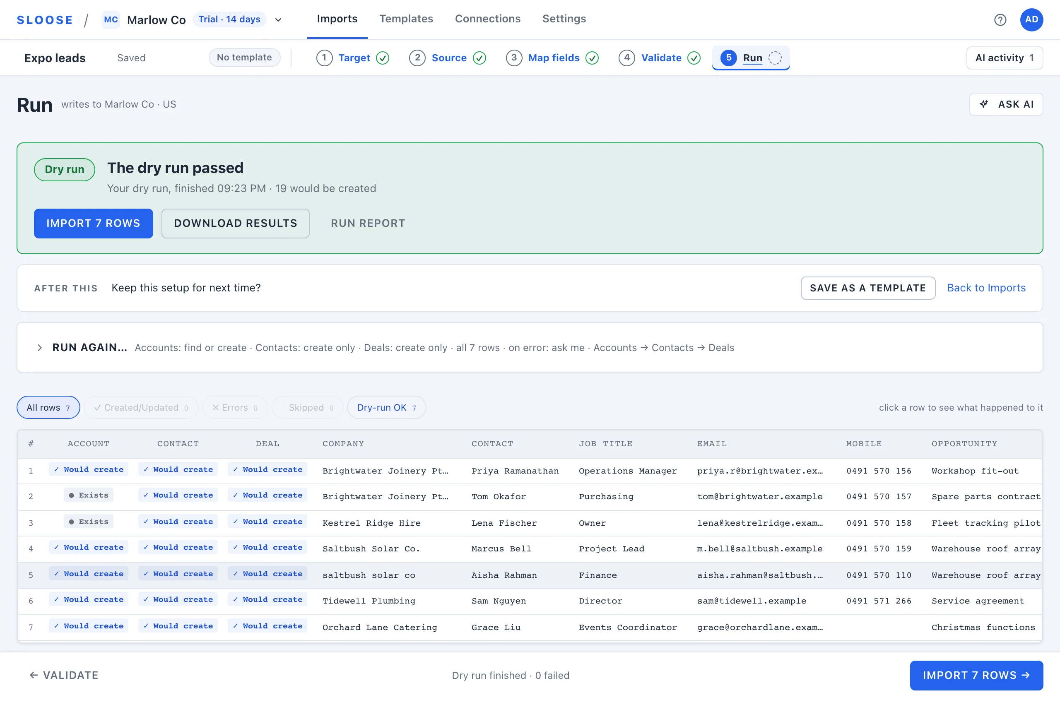The width and height of the screenshot is (1060, 712).
Task: Click footer Import 7 Rows arrow button
Action: 976,675
